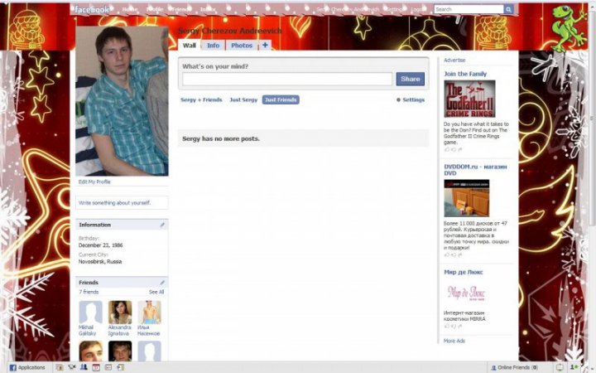Click the user name link in top bar

[348, 9]
